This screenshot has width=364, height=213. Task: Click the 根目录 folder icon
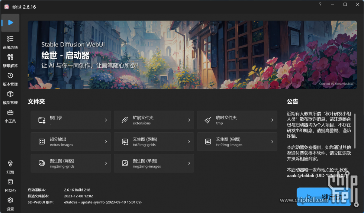[42, 120]
